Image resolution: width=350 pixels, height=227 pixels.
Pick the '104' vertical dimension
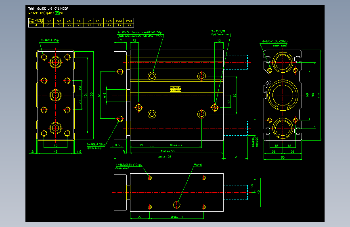(x=86, y=95)
